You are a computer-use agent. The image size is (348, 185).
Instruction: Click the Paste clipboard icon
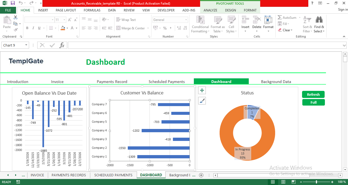[7, 20]
